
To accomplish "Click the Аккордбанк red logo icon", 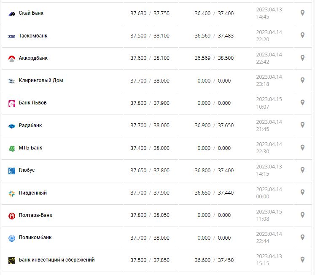I will [12, 59].
